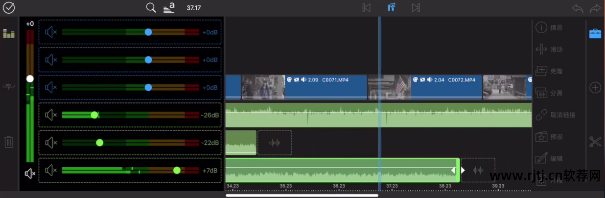Screen dimensions: 605x198
Task: Click the trash delete icon
Action: (9, 142)
